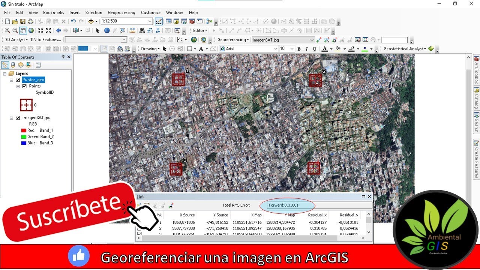Open the ModelBuilder window icon

209,21
